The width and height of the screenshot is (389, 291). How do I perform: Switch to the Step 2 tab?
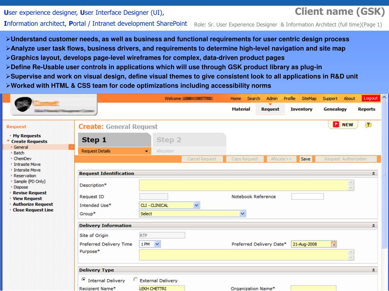pos(189,140)
